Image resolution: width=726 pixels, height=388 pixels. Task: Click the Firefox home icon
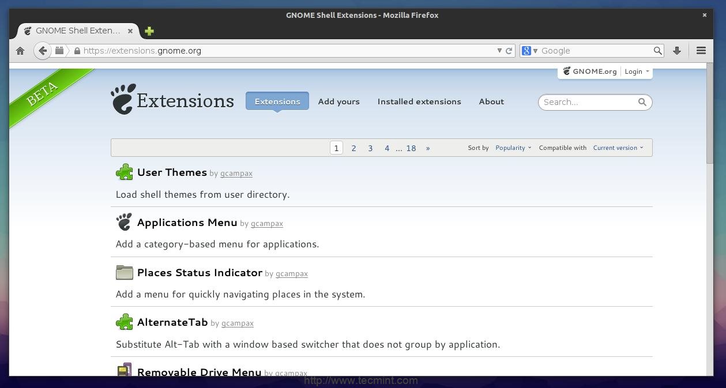tap(20, 51)
